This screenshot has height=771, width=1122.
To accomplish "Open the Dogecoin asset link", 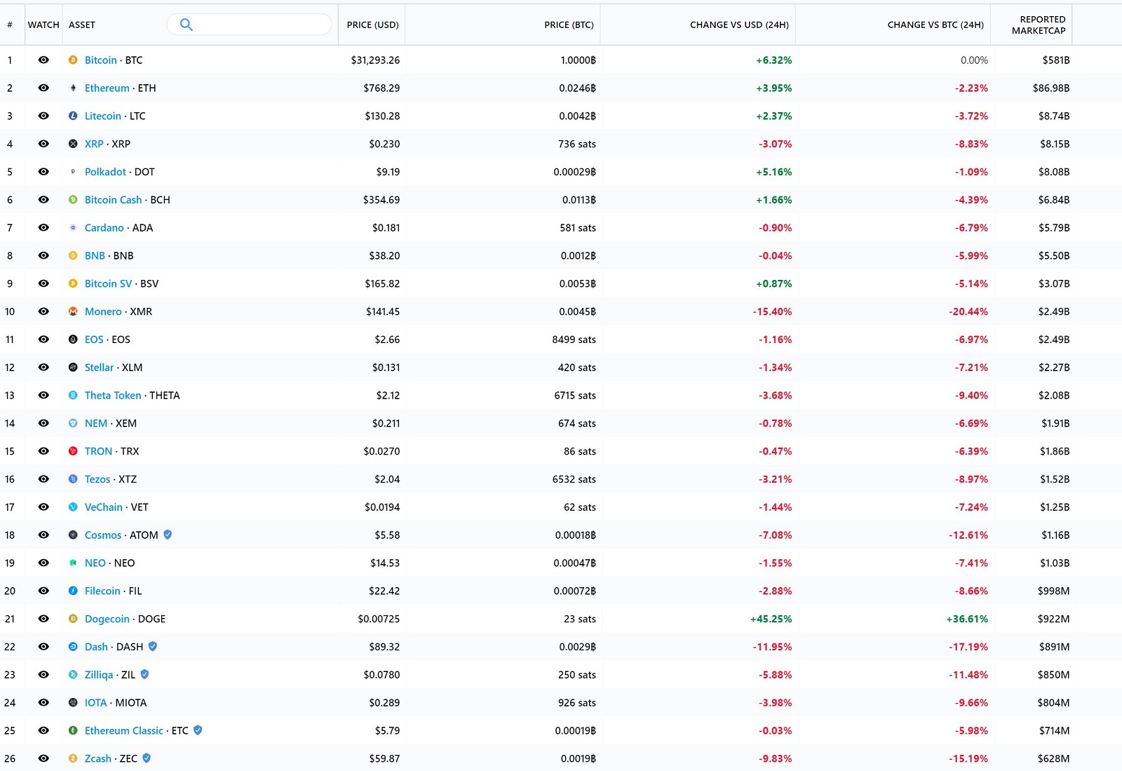I will click(x=107, y=619).
